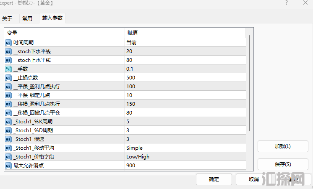Click the 加载(L) button
Viewport: 313px width, 189px height.
coord(283,146)
